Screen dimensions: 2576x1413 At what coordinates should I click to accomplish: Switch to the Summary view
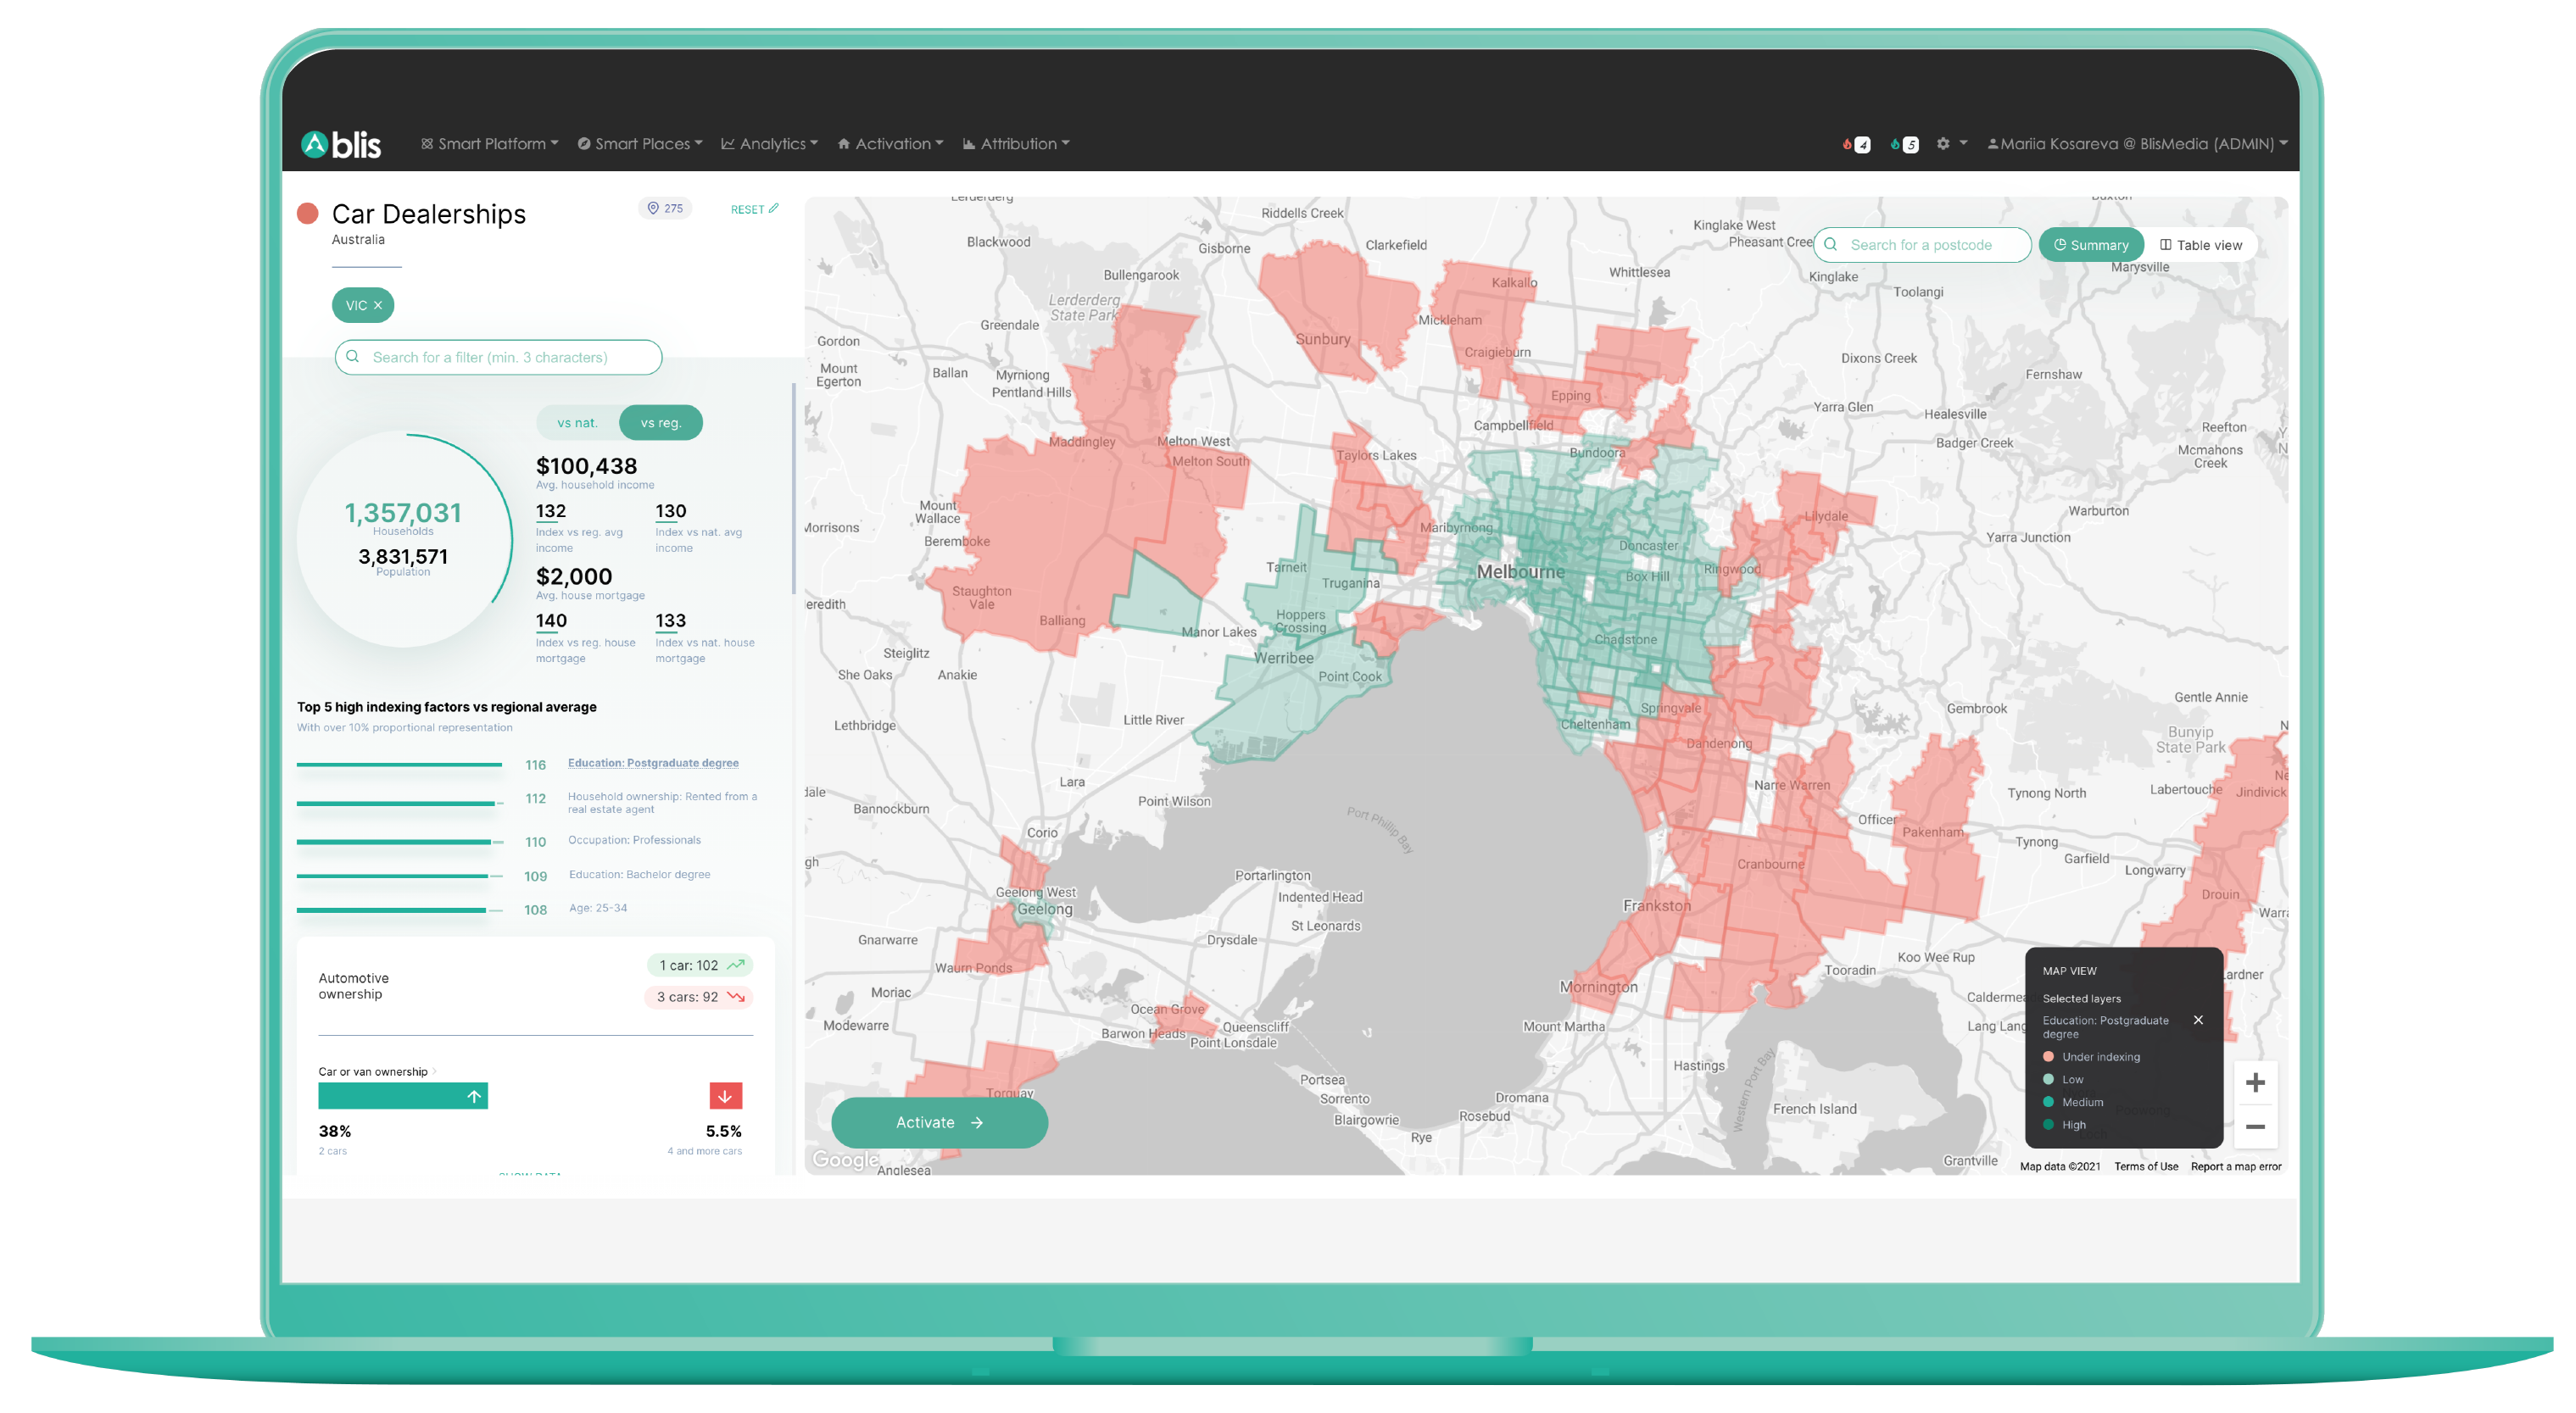(x=2091, y=245)
